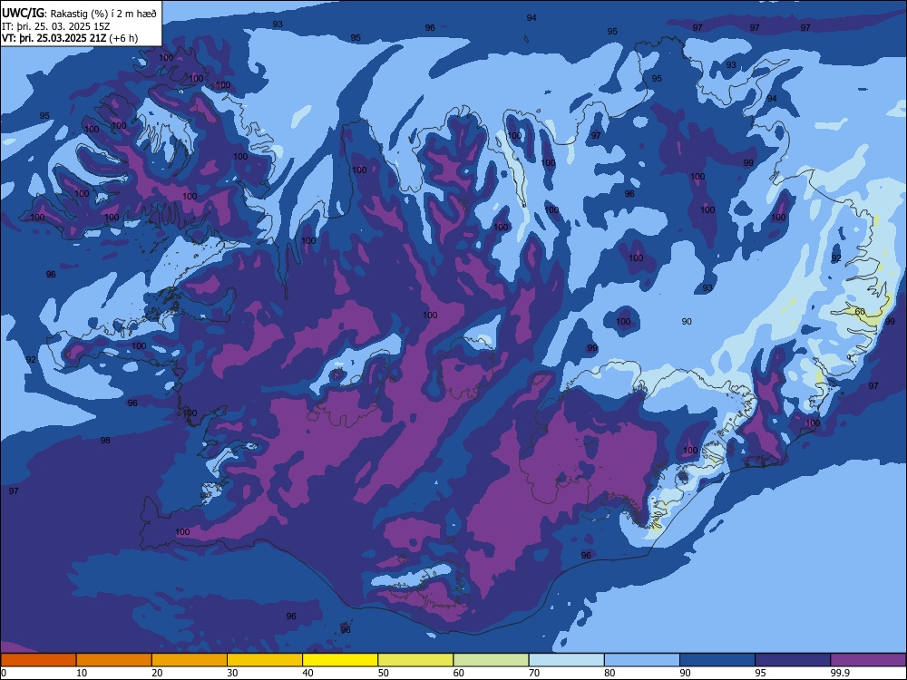The image size is (907, 680).
Task: Click the '40' tick label on the legend
Action: [307, 673]
